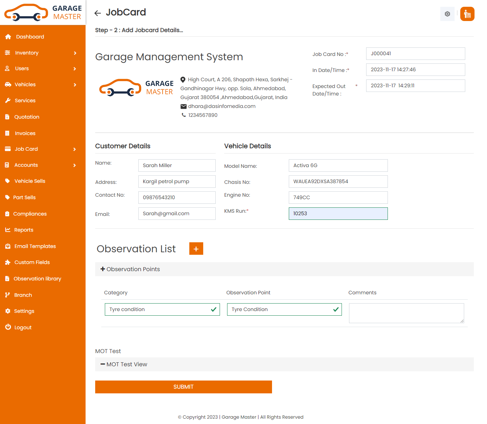Click the KMS Run input field
The image size is (487, 424).
pos(338,213)
